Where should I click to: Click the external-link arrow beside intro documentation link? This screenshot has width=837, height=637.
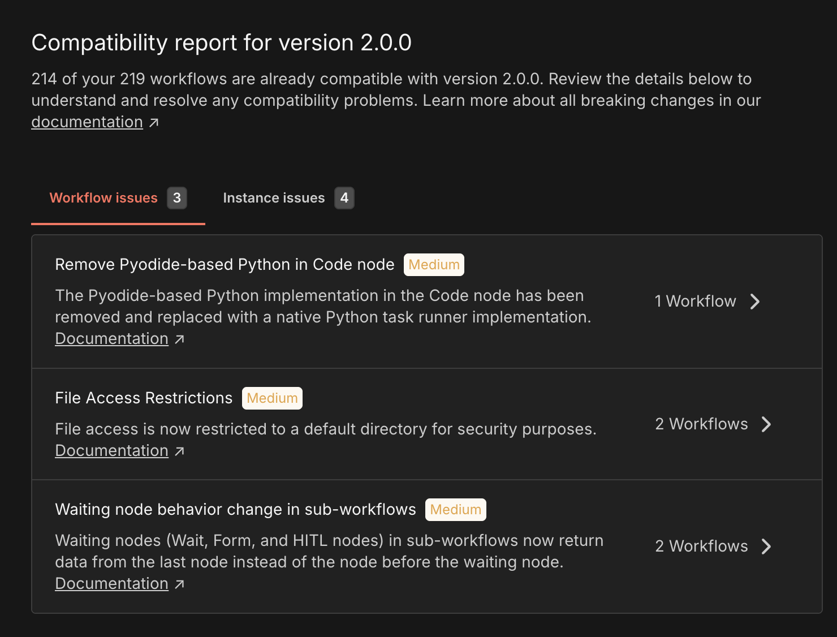[153, 122]
